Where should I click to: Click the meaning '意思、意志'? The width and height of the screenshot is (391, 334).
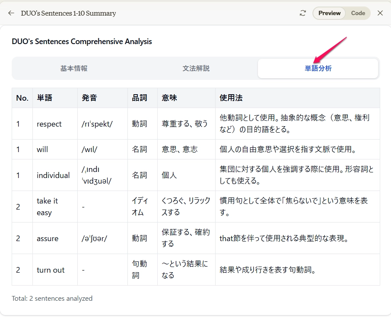[x=180, y=150]
